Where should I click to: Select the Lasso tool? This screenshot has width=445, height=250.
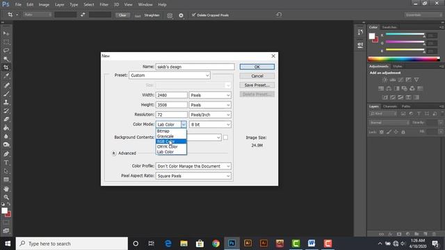pyautogui.click(x=6, y=51)
